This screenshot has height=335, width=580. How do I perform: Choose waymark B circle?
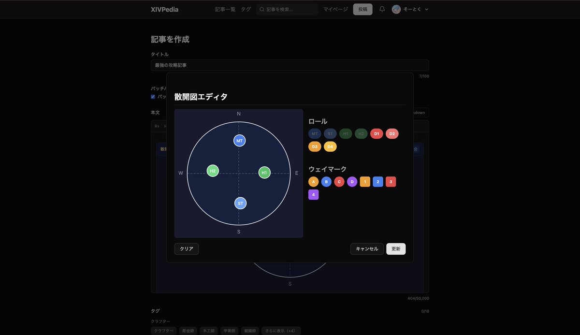coord(326,182)
